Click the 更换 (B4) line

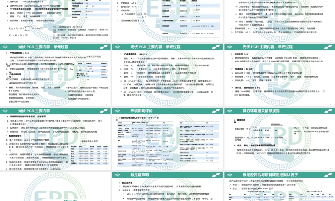[158, 73]
